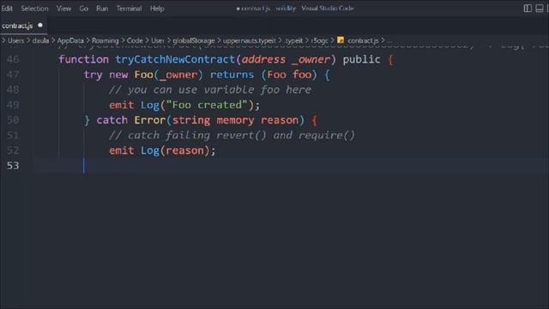
Task: Click the unsaved dot on contract.js tab
Action: (40, 25)
